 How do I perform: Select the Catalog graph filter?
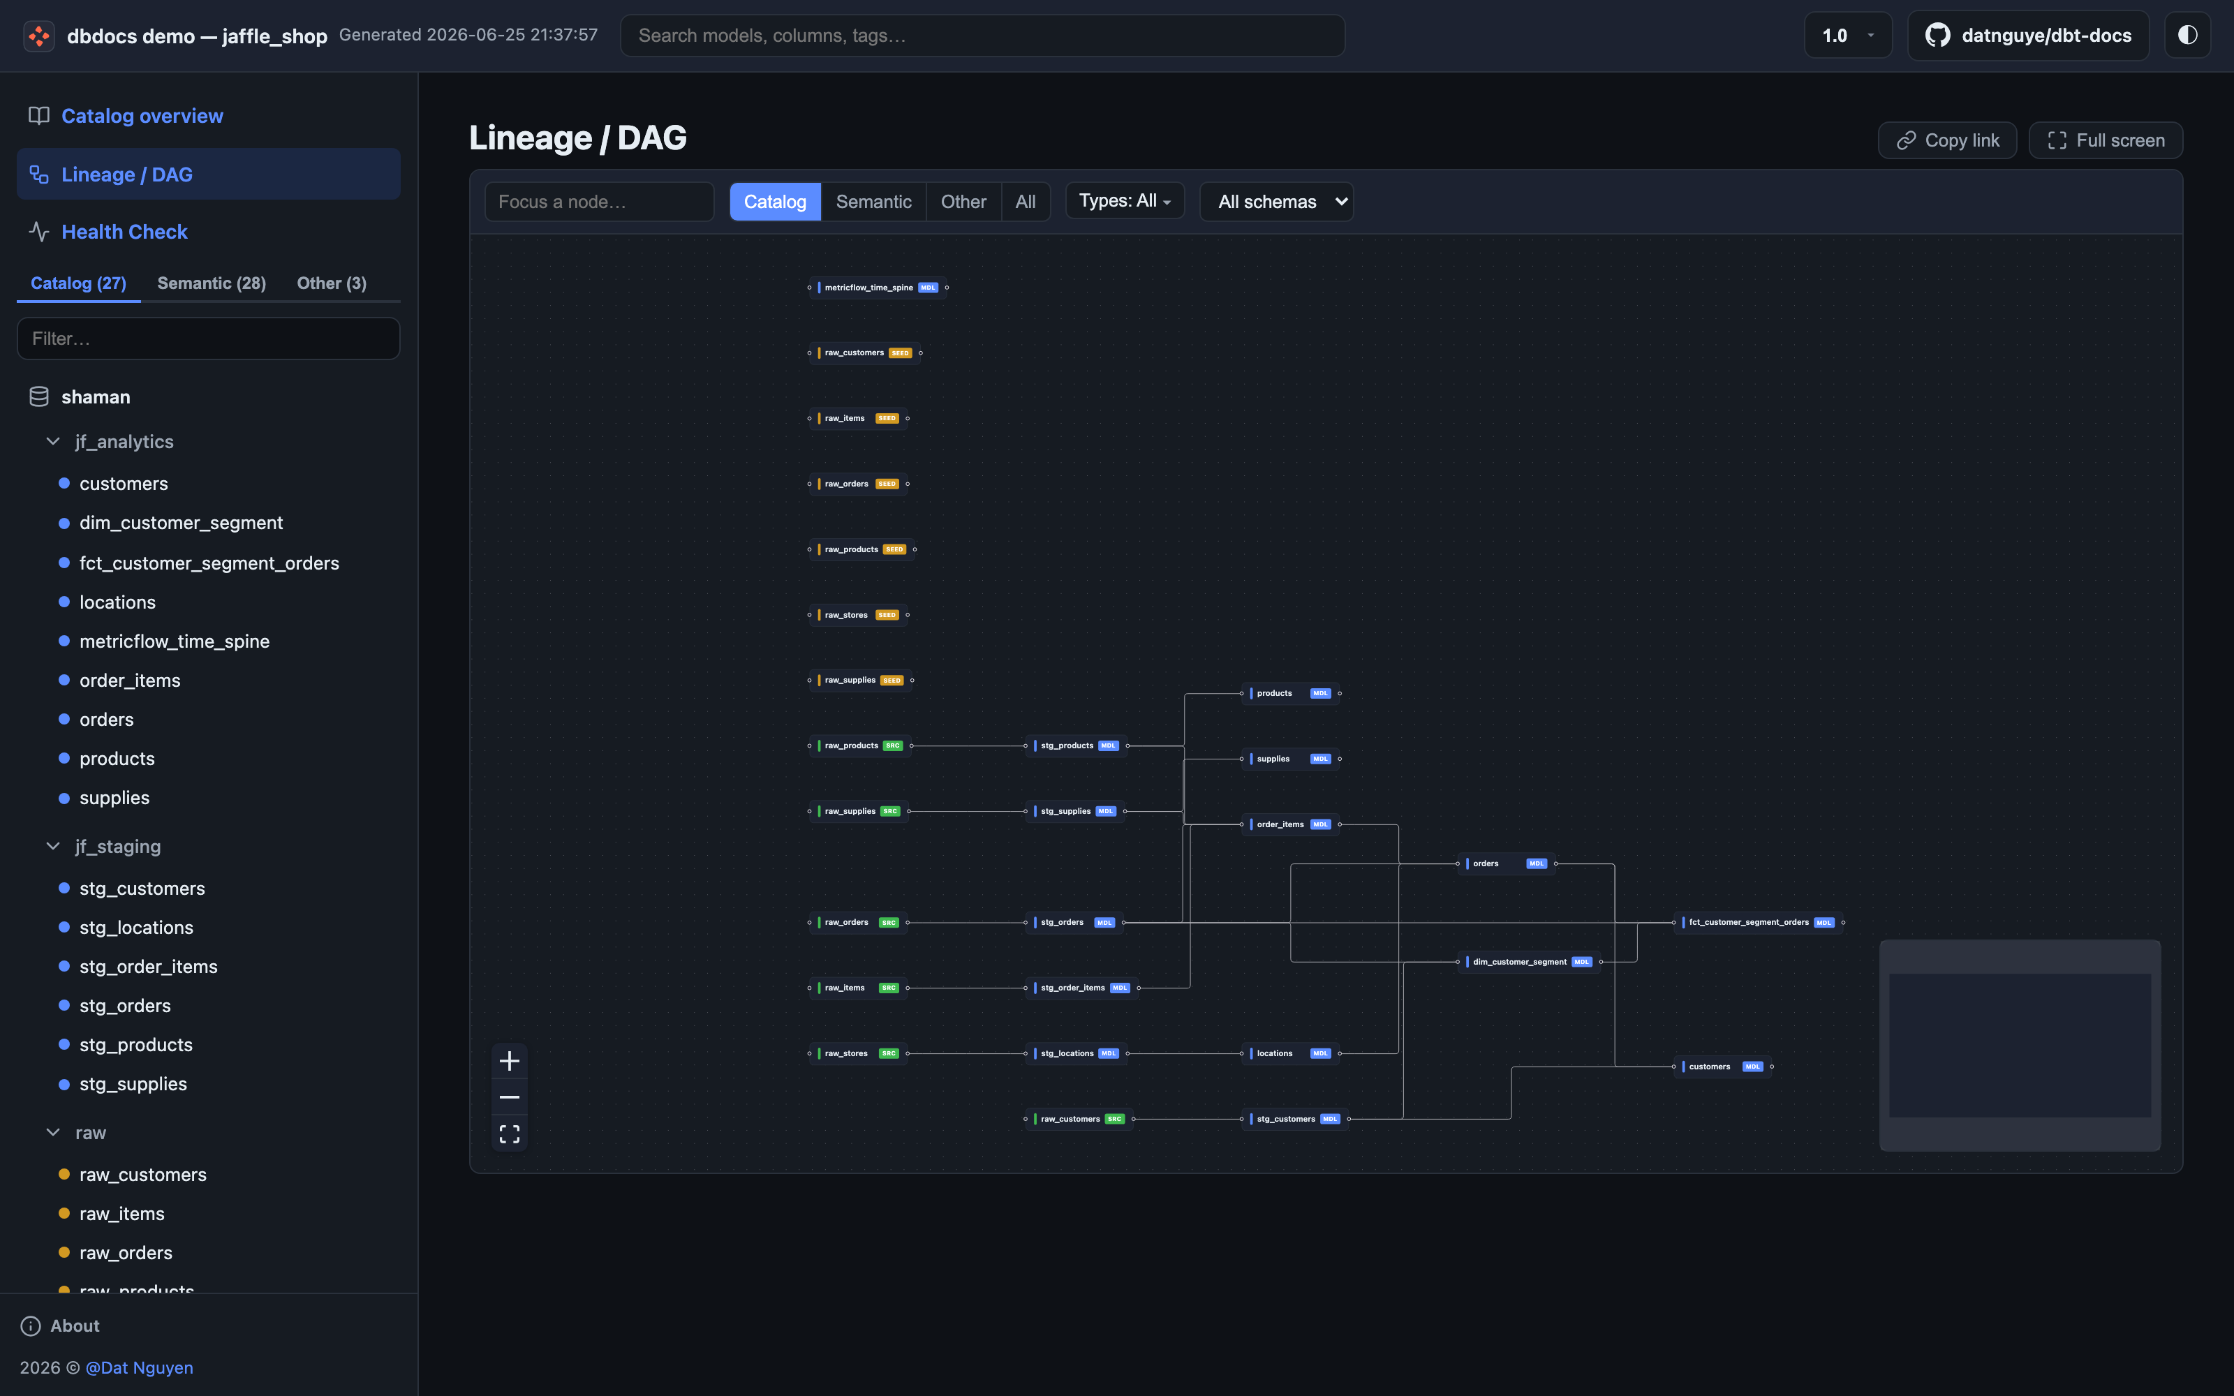click(x=774, y=201)
